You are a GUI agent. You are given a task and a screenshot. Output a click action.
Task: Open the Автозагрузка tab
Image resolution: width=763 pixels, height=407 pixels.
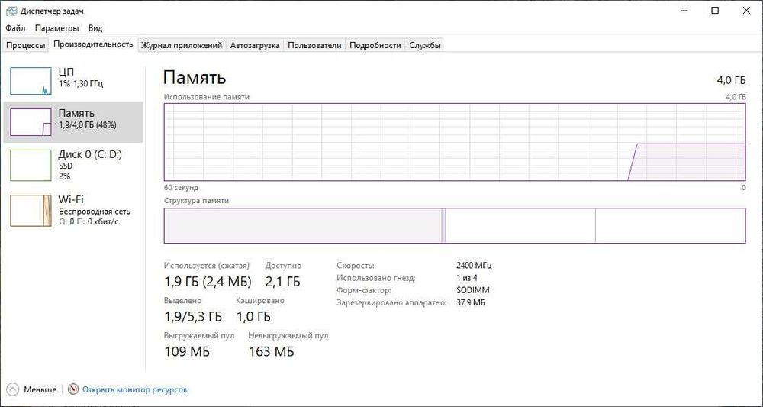(x=255, y=45)
